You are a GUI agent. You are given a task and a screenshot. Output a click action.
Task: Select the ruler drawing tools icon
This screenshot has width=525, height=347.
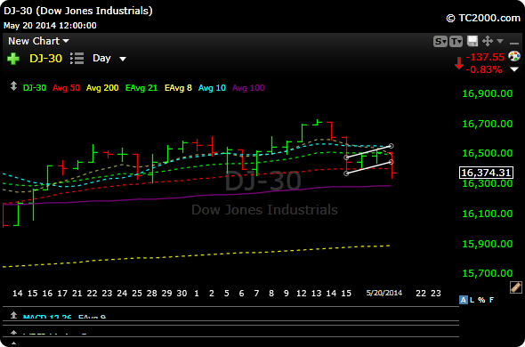(516, 287)
